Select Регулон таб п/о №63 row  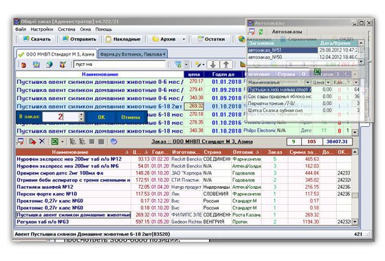[x=184, y=222]
